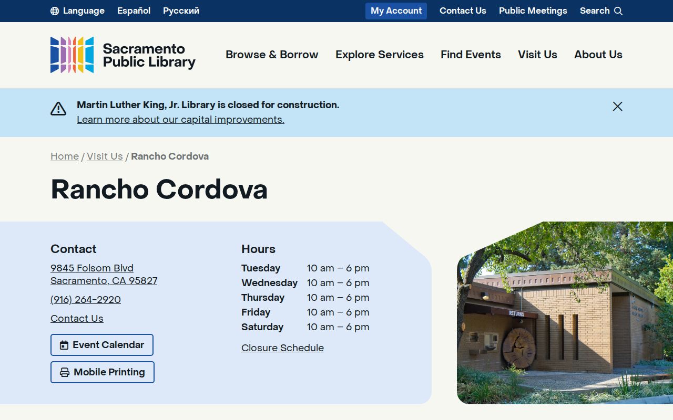The height and width of the screenshot is (420, 673).
Task: Click the Search text label
Action: (595, 11)
